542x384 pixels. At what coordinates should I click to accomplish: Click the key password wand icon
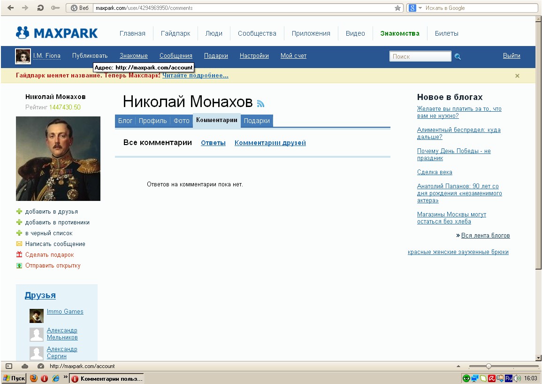(x=55, y=8)
